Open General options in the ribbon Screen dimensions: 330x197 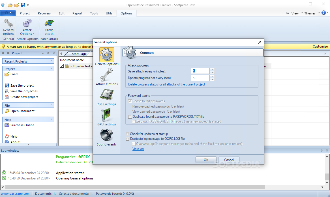point(8,27)
